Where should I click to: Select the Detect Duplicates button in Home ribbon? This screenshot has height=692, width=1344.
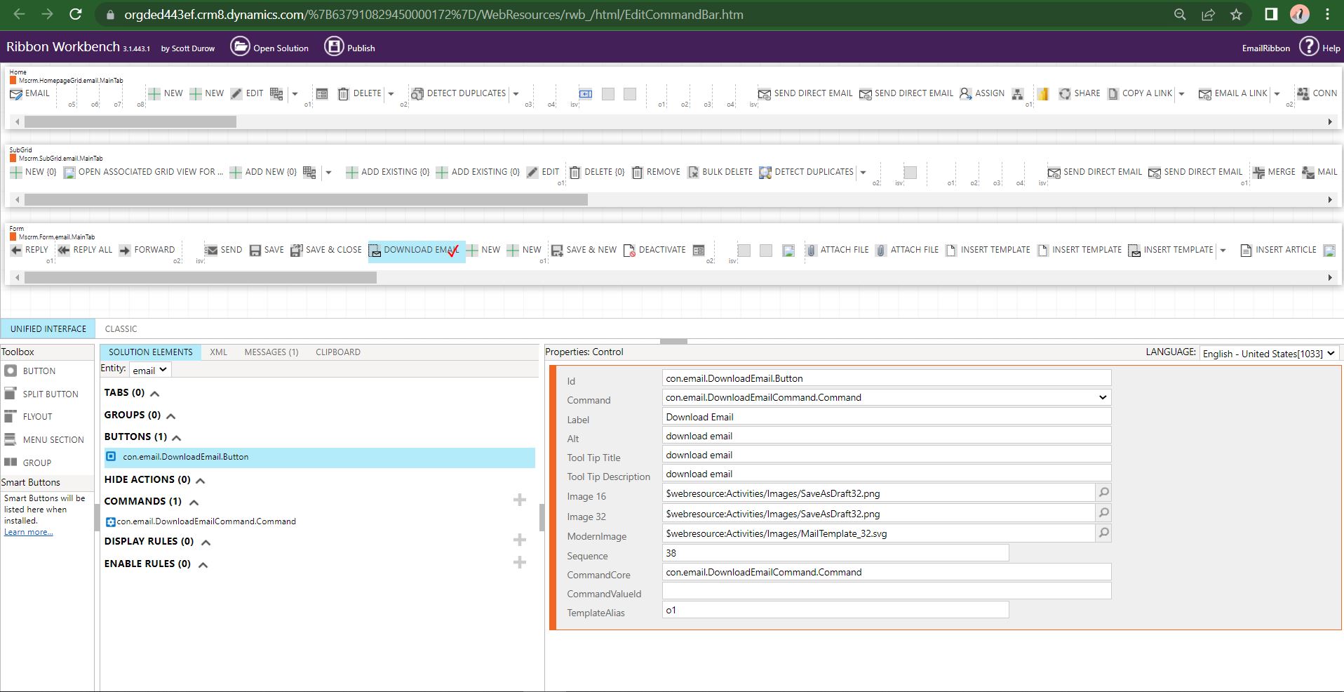coord(458,93)
